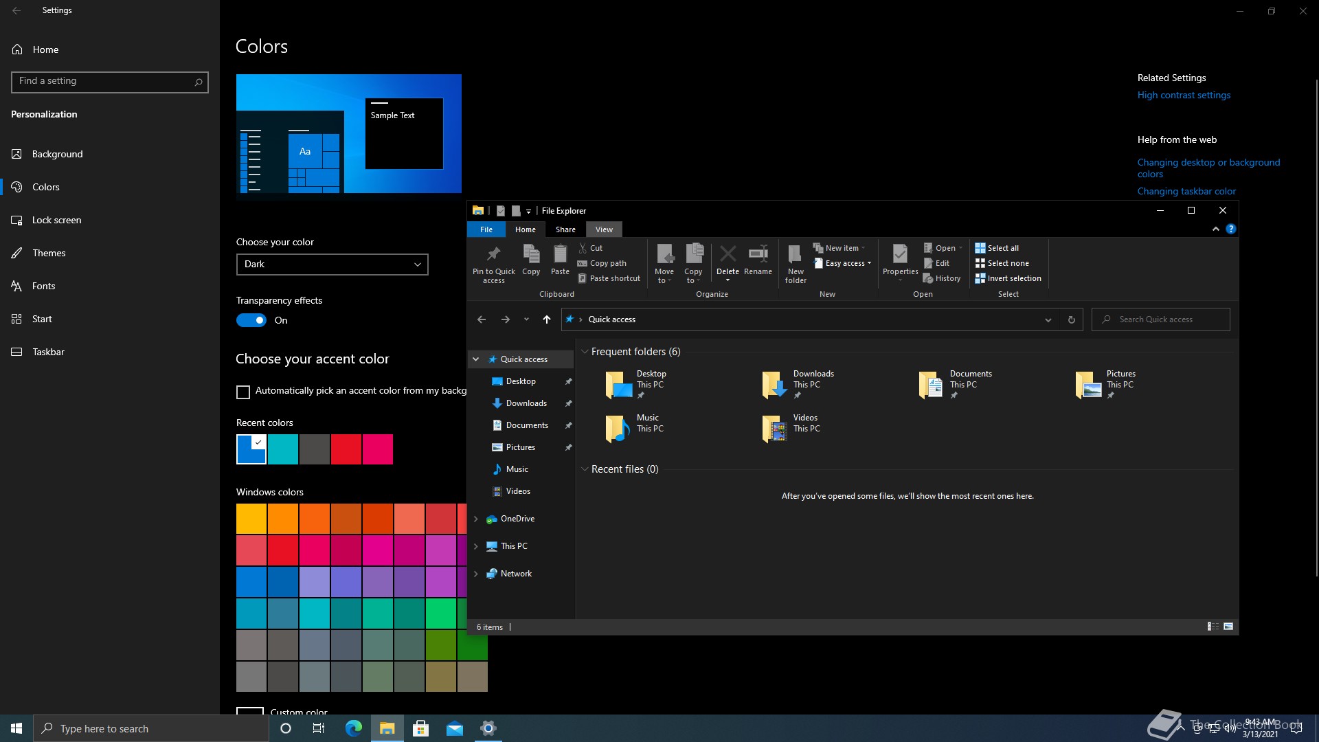
Task: Open the Easy access dropdown
Action: coord(842,263)
